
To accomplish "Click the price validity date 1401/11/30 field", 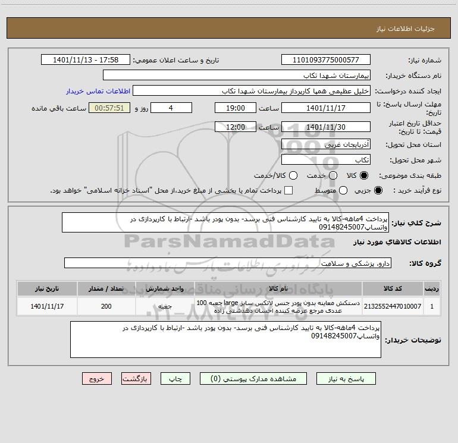I will [326, 127].
